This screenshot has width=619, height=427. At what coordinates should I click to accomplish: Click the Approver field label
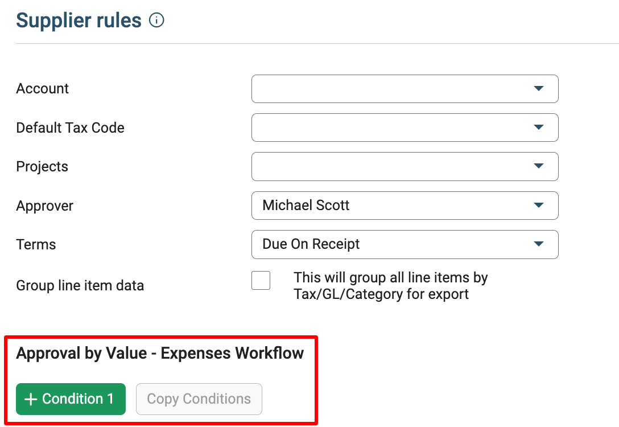pyautogui.click(x=44, y=206)
